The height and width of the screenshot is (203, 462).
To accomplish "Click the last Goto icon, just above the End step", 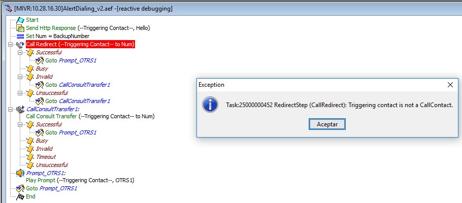I will (20, 188).
